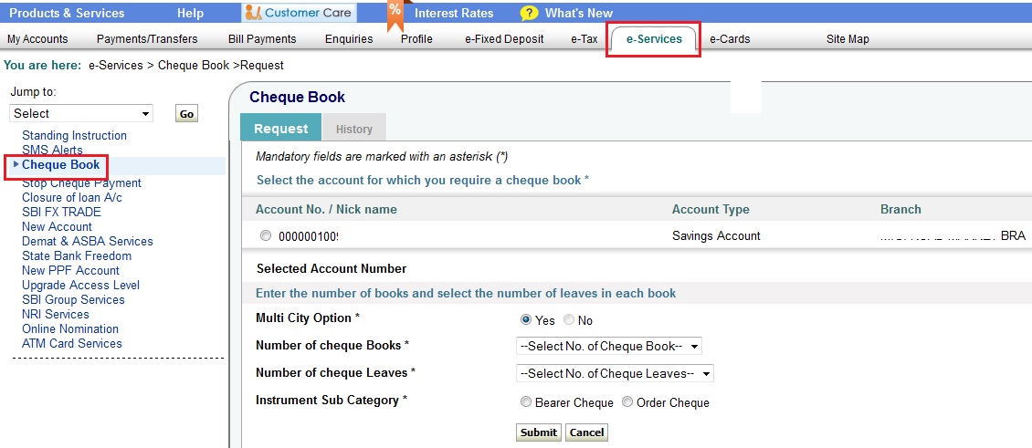Select the account 000000100 radio button

(265, 235)
